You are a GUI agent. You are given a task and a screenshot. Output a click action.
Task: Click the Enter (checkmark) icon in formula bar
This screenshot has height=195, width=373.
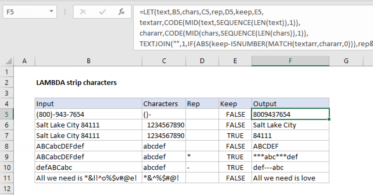(102, 12)
